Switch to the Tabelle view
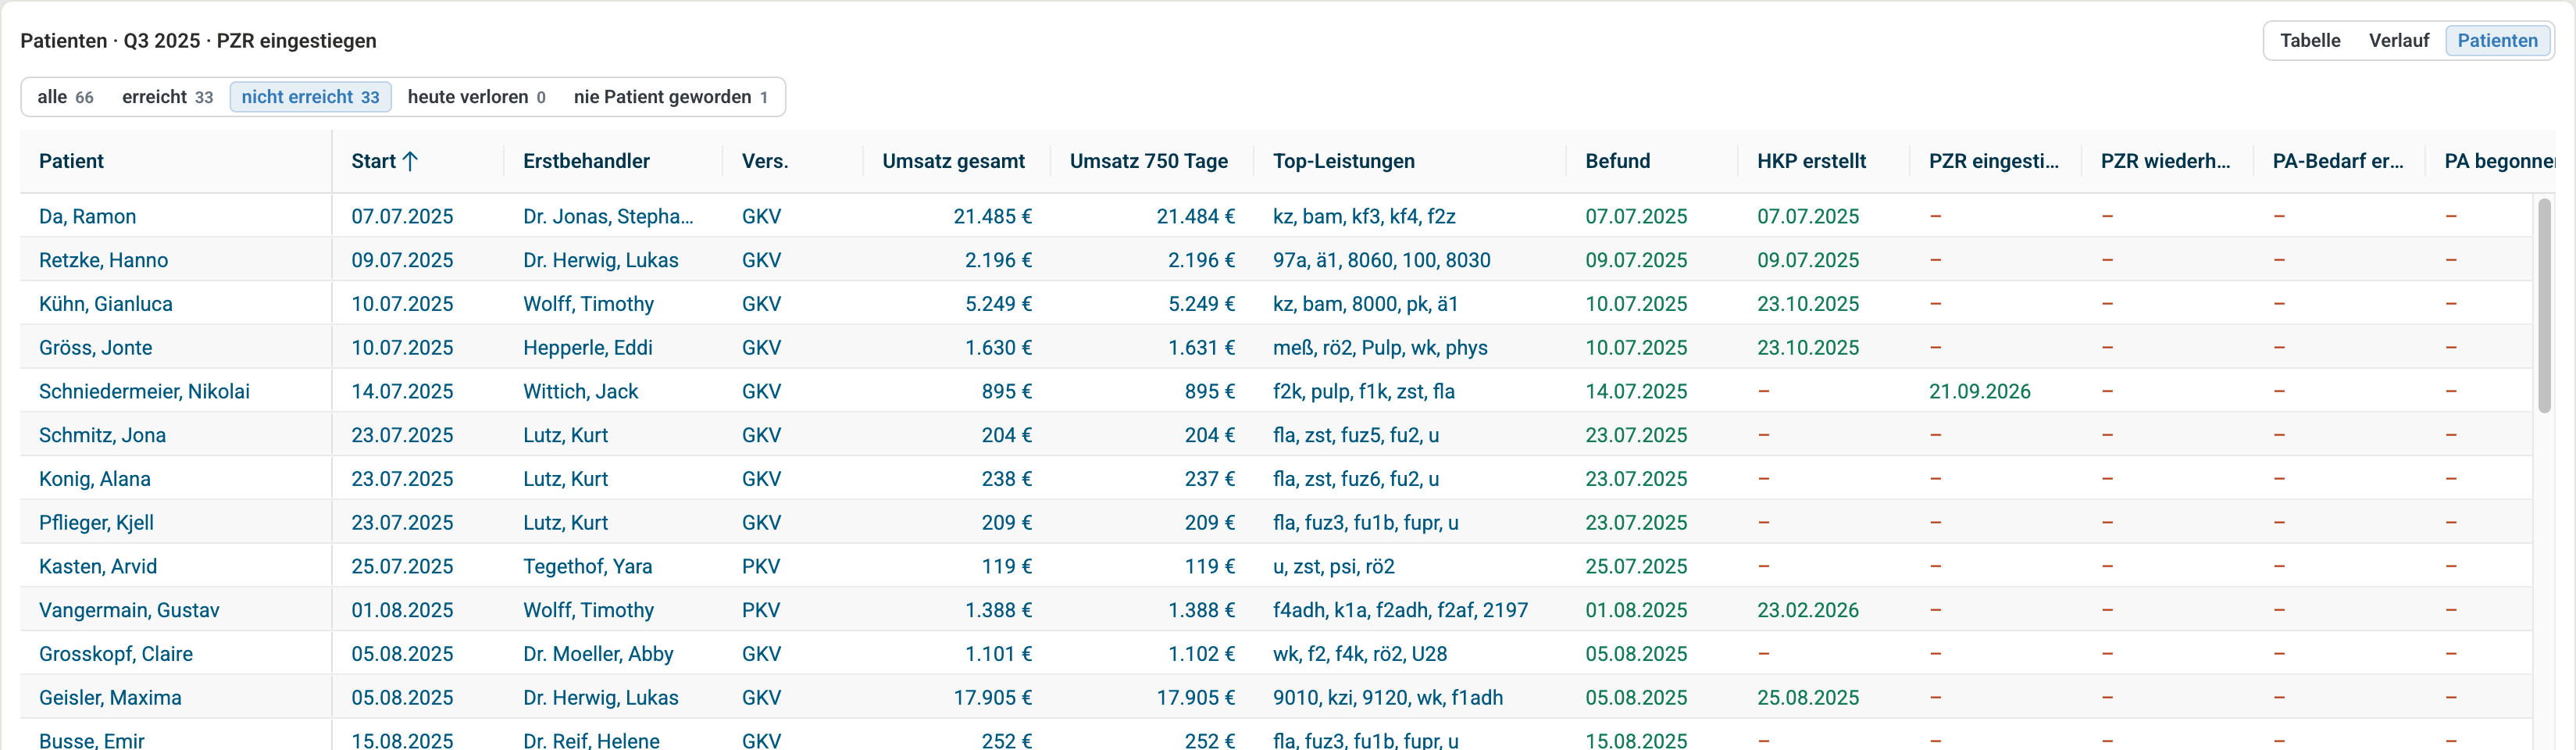 click(2309, 41)
